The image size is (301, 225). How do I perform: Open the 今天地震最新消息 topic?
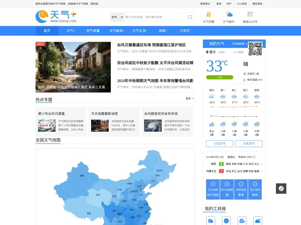(x=105, y=114)
